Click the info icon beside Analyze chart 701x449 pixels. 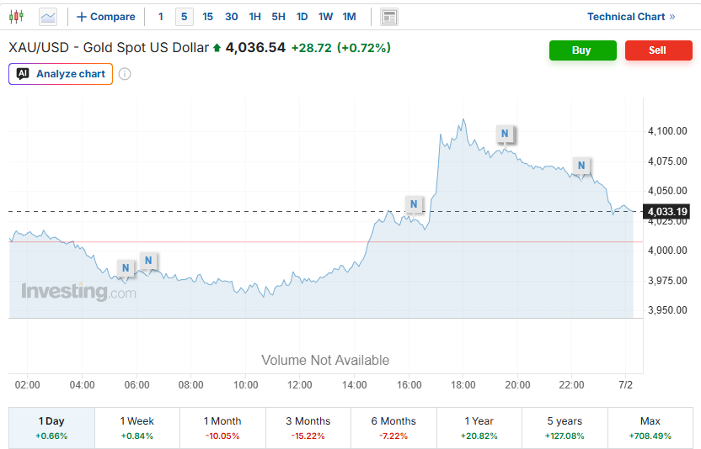point(125,74)
